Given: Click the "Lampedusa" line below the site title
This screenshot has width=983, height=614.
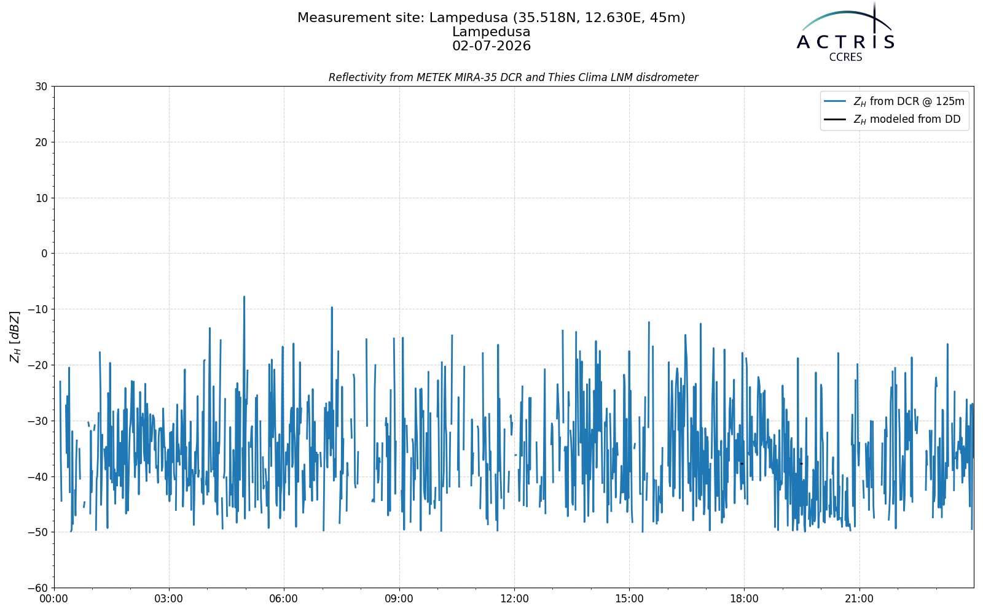Looking at the screenshot, I should pyautogui.click(x=491, y=32).
